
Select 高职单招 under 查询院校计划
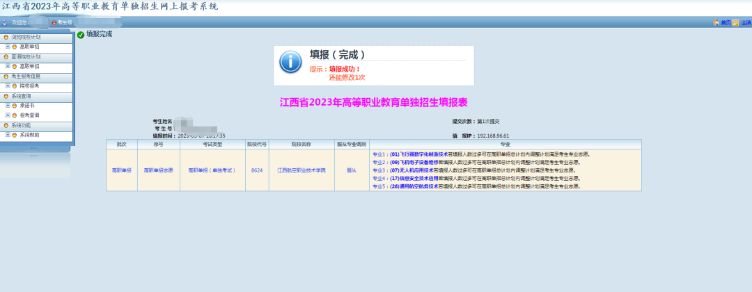coord(29,66)
